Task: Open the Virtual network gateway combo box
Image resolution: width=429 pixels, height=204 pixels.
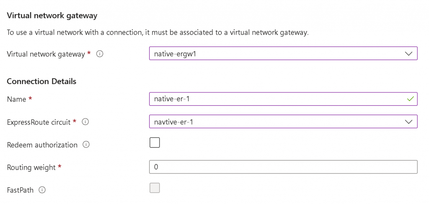Action: pos(277,54)
